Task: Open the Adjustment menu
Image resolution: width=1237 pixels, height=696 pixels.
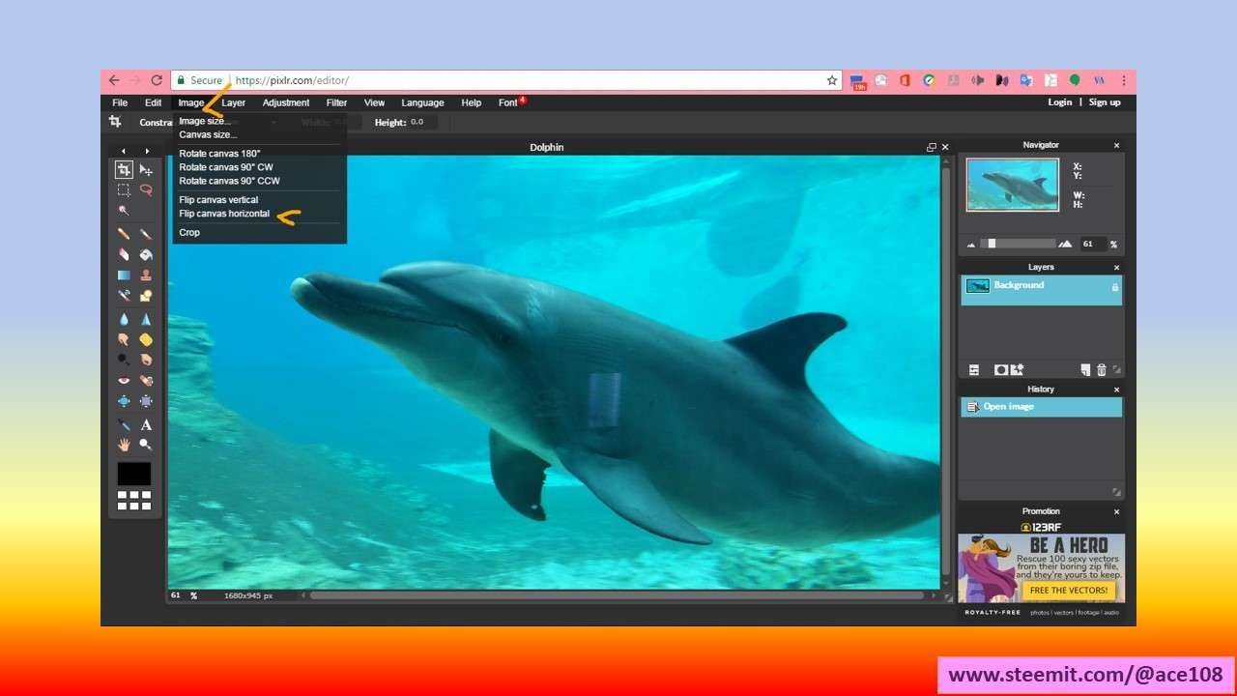Action: [286, 102]
